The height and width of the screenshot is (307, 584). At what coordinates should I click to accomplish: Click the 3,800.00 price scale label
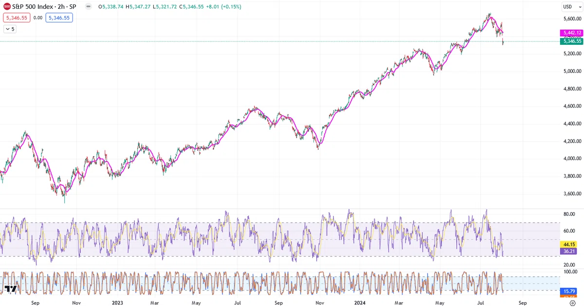click(572, 176)
